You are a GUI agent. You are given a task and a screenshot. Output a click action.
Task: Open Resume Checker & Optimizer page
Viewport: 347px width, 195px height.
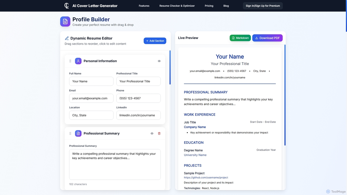177,6
